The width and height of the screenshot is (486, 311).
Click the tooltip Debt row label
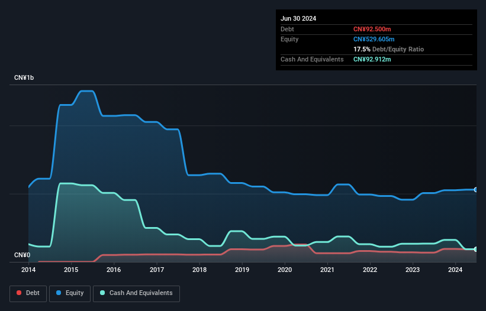pyautogui.click(x=287, y=29)
